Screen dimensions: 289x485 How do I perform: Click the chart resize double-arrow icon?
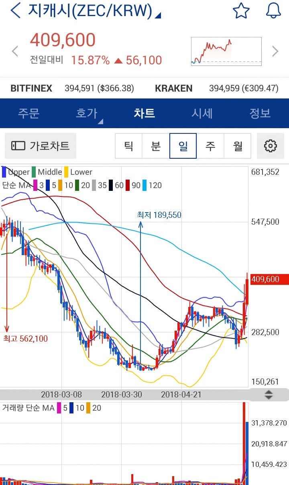coord(268,395)
